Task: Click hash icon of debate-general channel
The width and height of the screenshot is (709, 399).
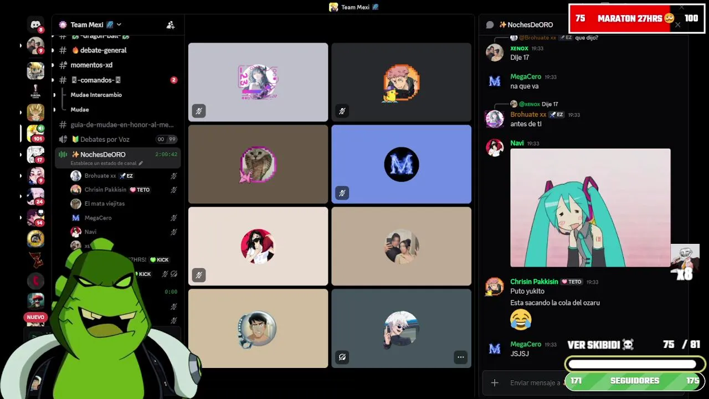Action: [x=63, y=50]
